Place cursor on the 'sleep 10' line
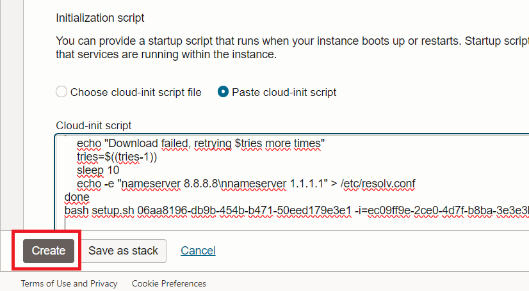The width and height of the screenshot is (529, 291). (x=98, y=171)
